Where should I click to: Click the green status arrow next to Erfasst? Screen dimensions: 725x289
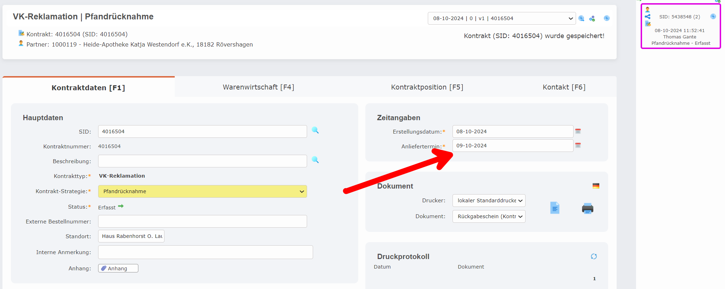121,207
